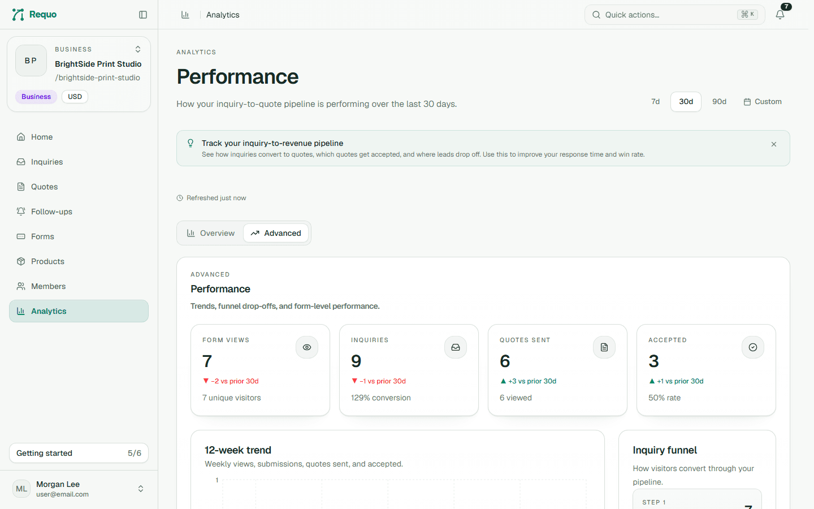Viewport: 814px width, 509px height.
Task: Click the /brightside-print-studio slug
Action: (98, 77)
